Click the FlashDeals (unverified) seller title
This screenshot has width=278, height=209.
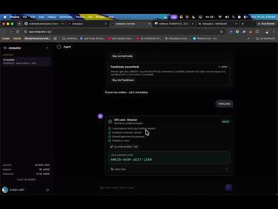coord(125,67)
